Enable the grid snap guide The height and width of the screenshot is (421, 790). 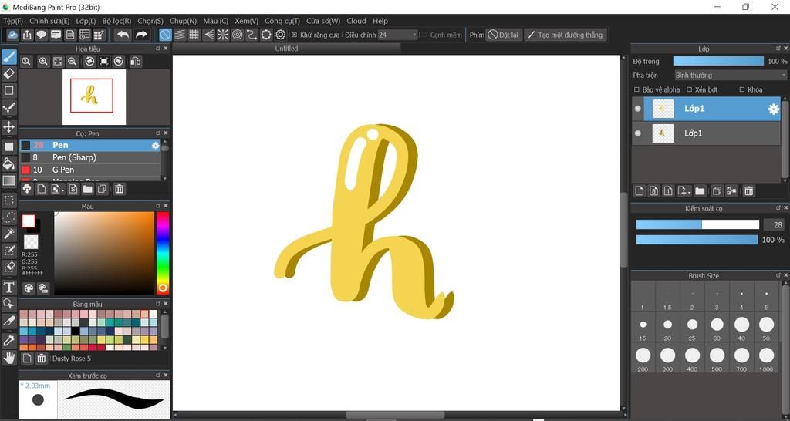click(x=194, y=35)
